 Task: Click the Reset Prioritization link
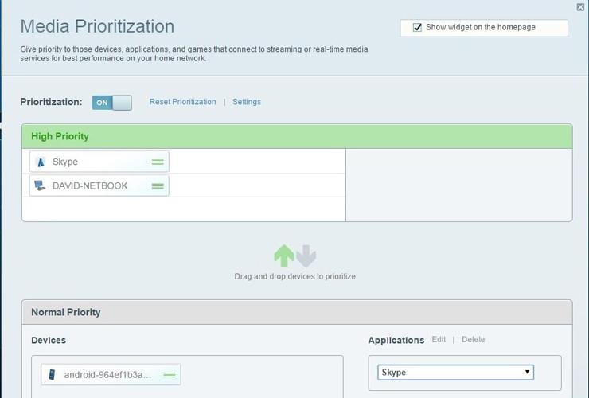[x=182, y=102]
